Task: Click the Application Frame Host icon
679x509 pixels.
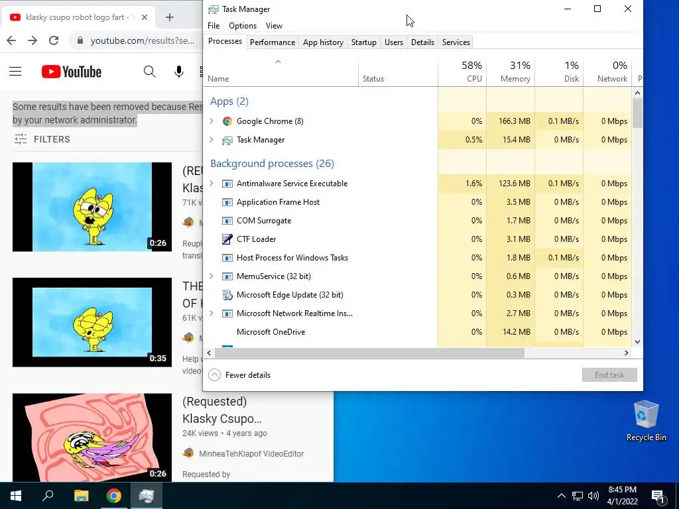Action: click(x=227, y=202)
